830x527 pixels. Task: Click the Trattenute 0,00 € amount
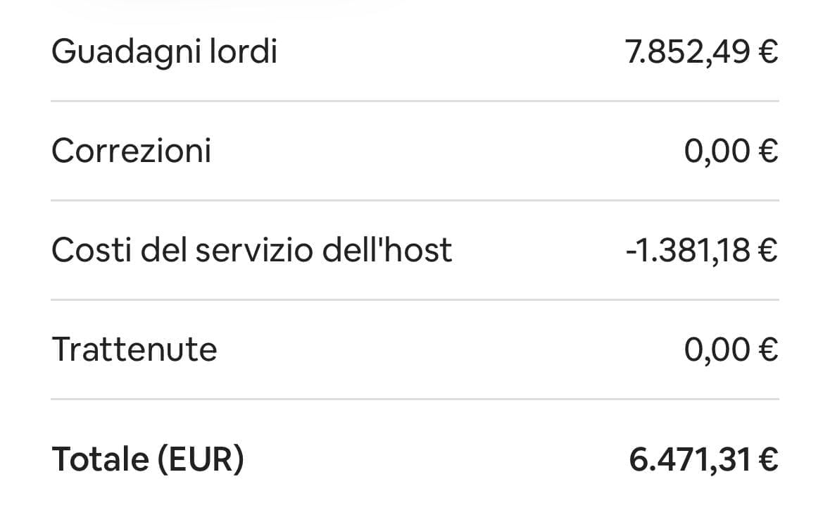click(731, 350)
